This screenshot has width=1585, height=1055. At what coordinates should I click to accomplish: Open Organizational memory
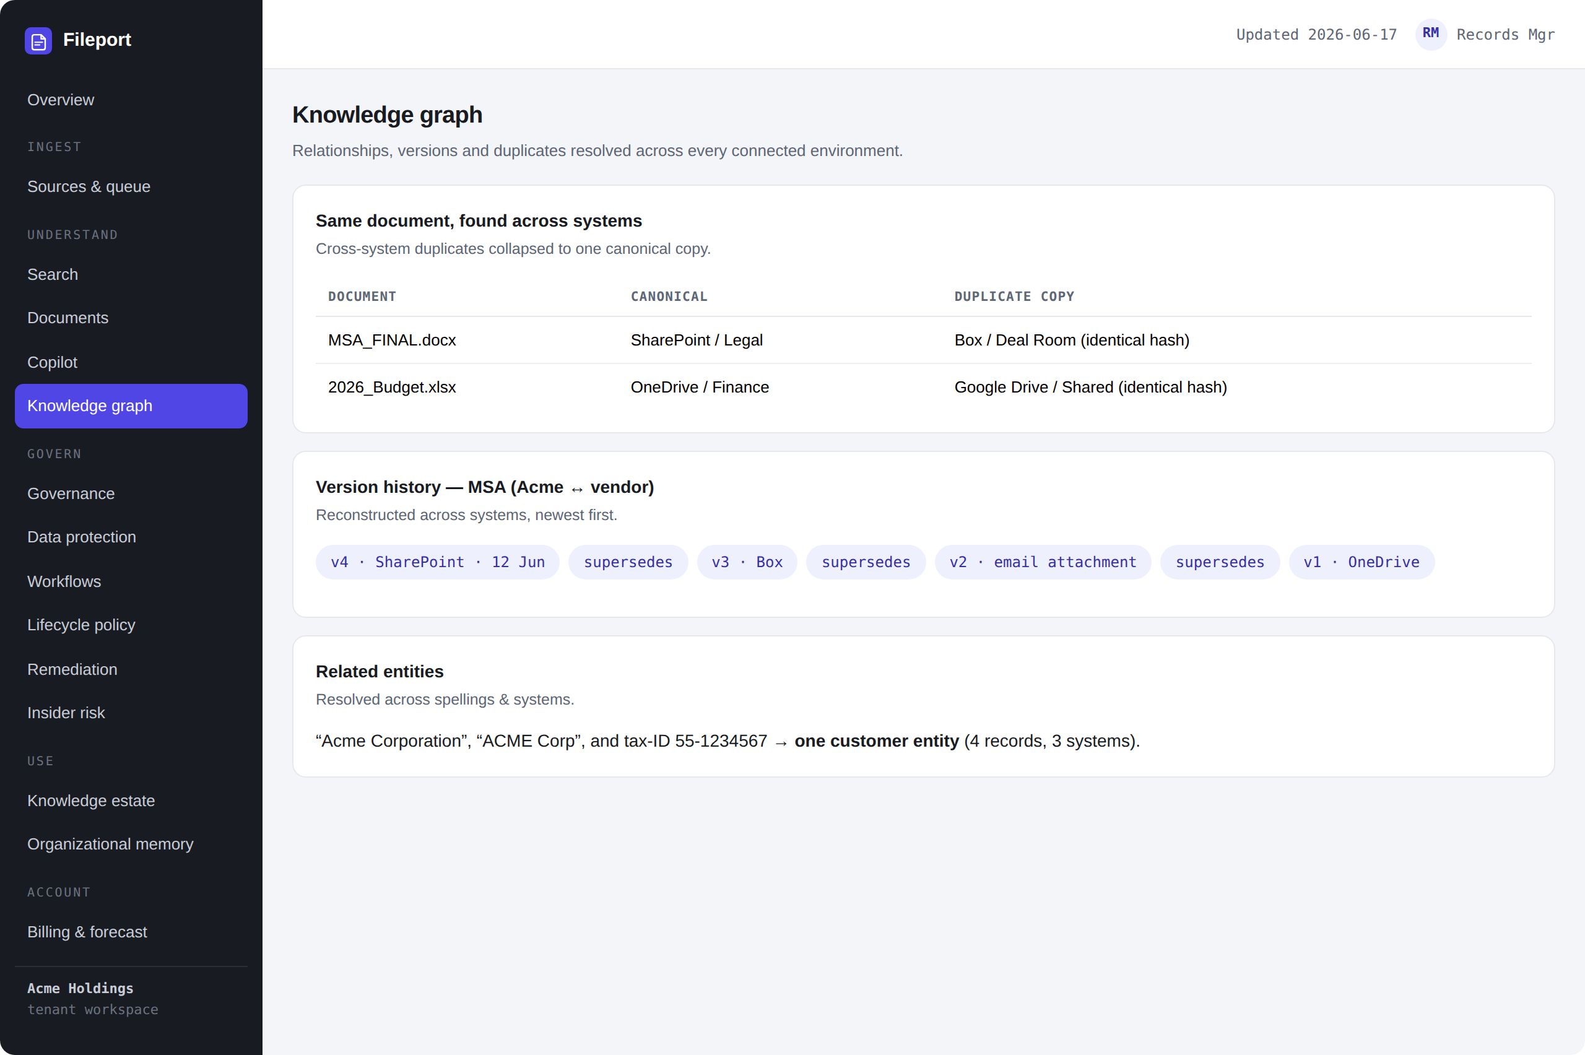131,844
